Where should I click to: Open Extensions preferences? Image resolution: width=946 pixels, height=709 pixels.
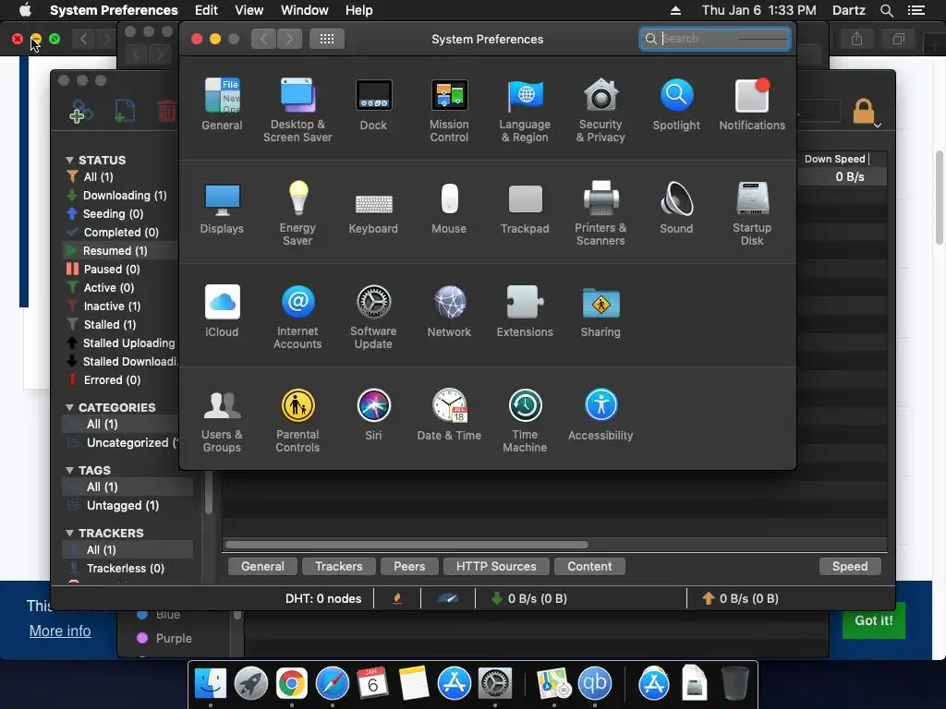click(525, 311)
